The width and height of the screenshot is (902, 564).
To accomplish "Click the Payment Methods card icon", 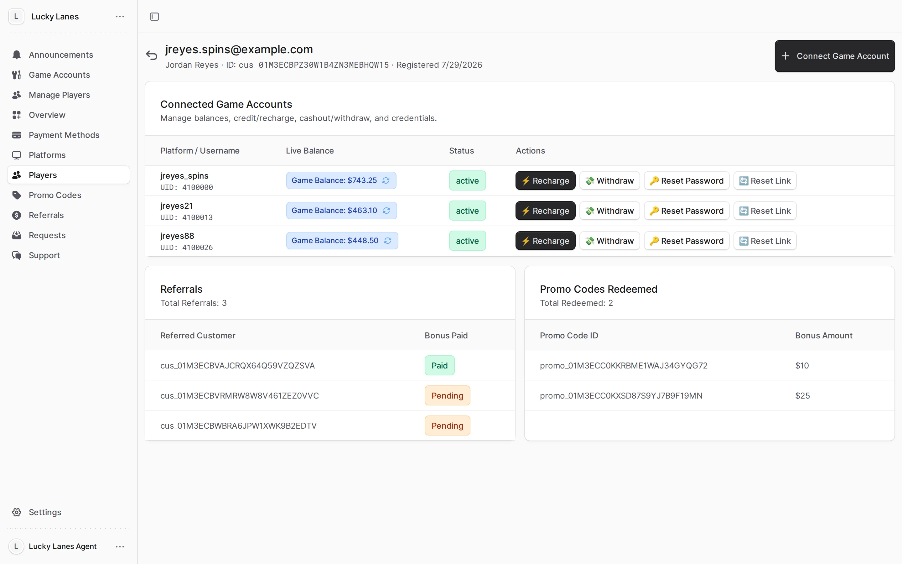I will coord(16,135).
